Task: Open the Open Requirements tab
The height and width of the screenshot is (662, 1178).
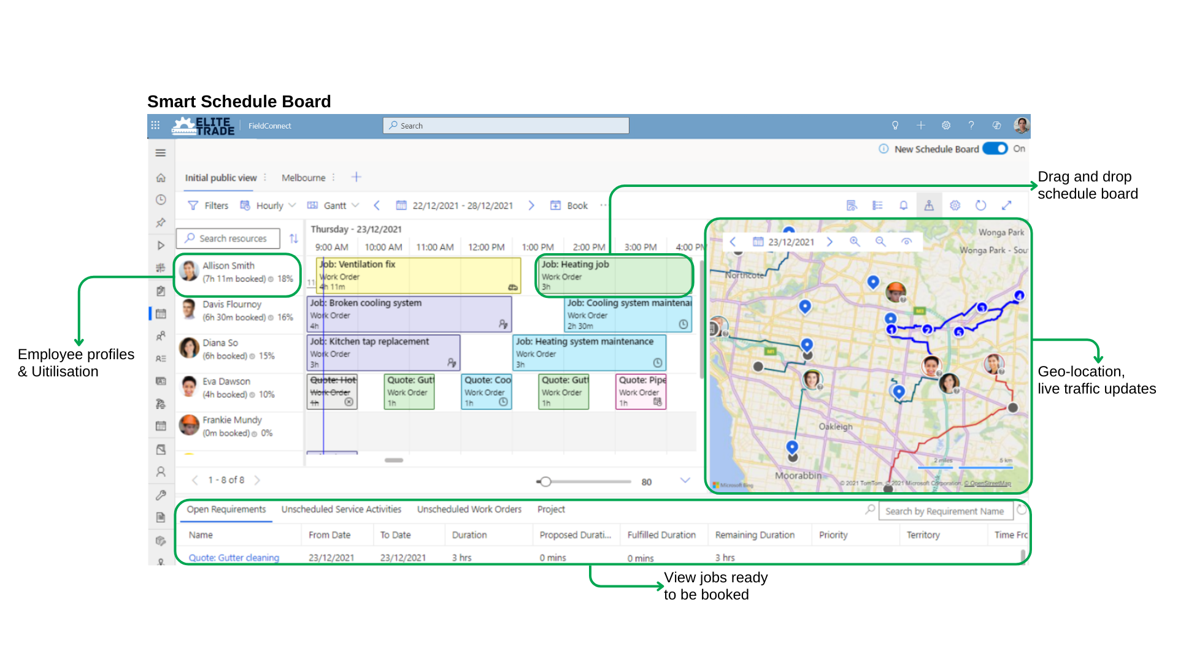Action: 226,509
